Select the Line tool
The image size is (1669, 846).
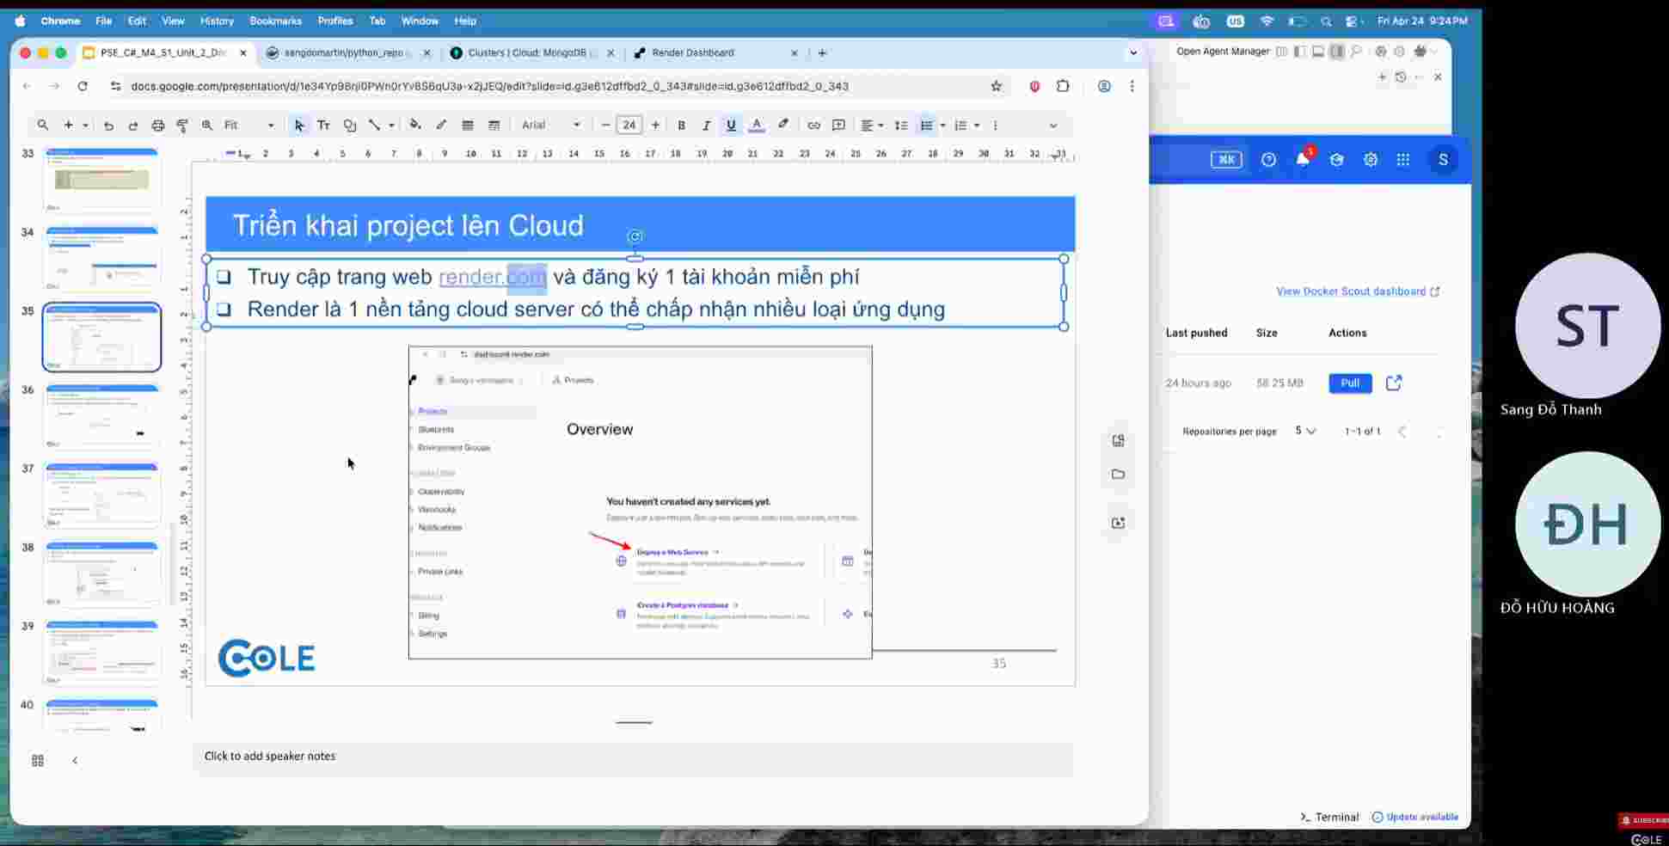pos(375,126)
